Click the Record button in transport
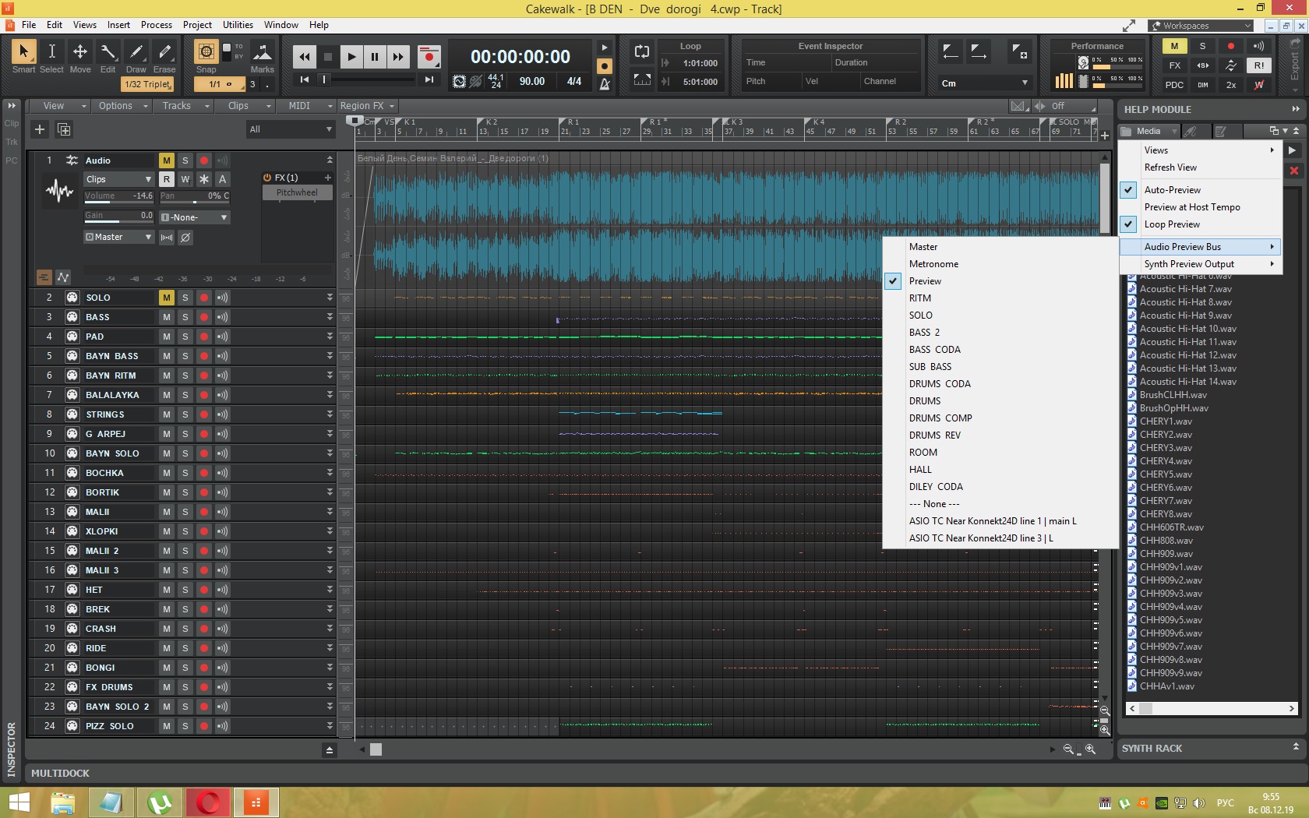 pyautogui.click(x=429, y=57)
